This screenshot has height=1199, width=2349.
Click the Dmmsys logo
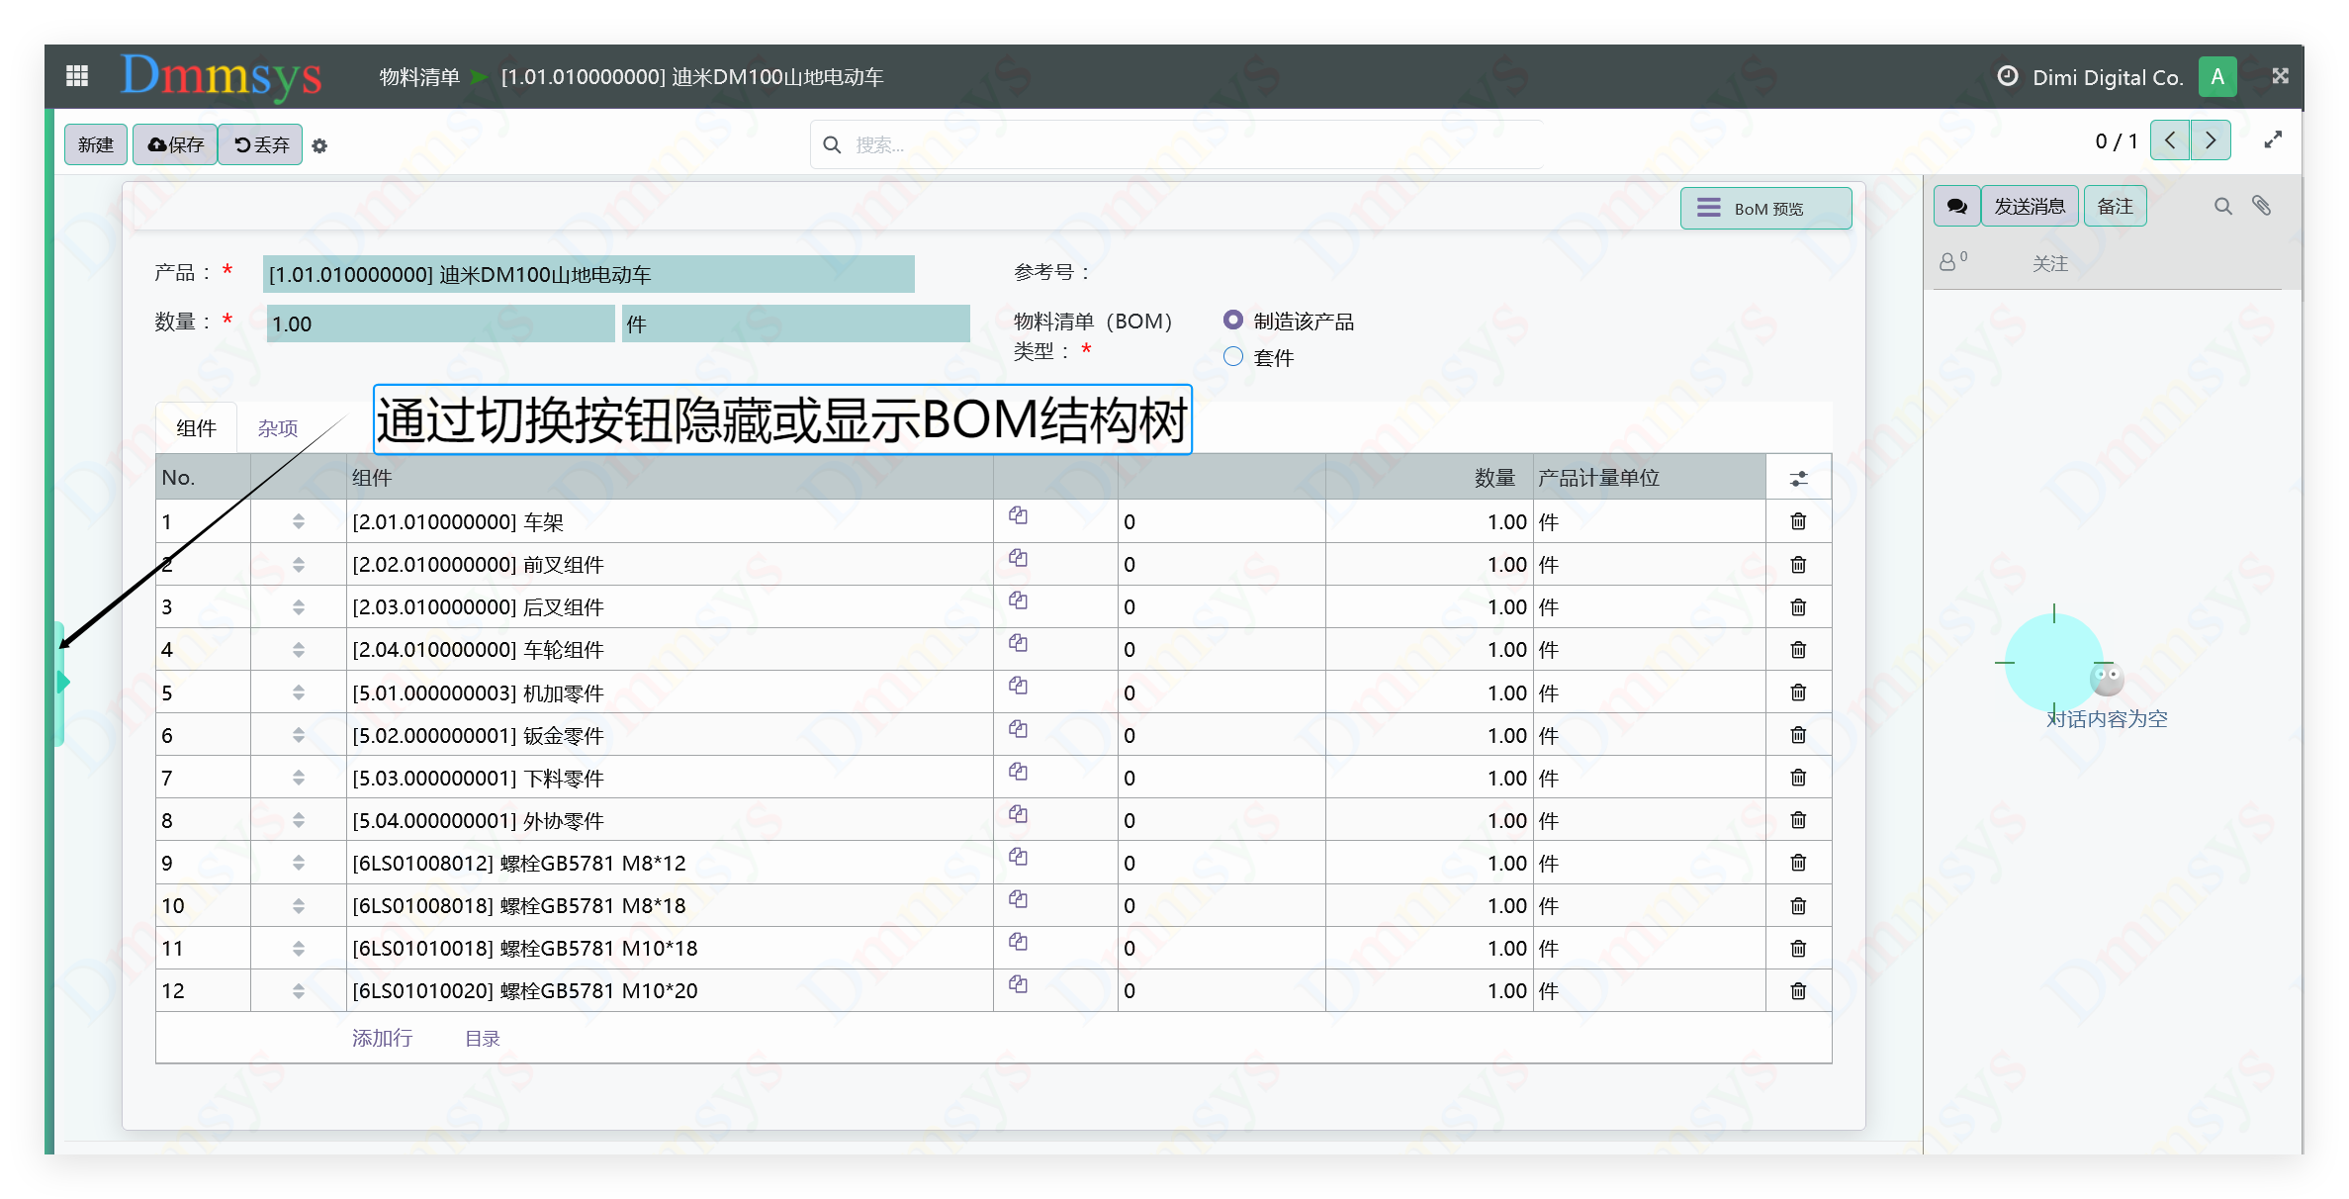click(221, 76)
